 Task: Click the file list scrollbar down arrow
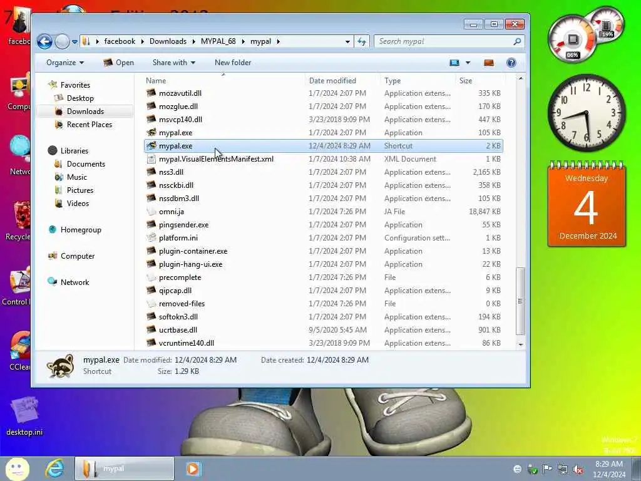[x=520, y=344]
